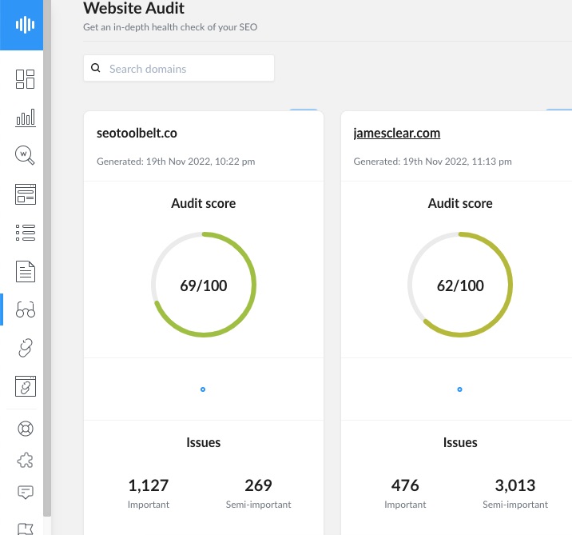This screenshot has width=572, height=535.
Task: Open the chain link icon in sidebar
Action: [26, 348]
